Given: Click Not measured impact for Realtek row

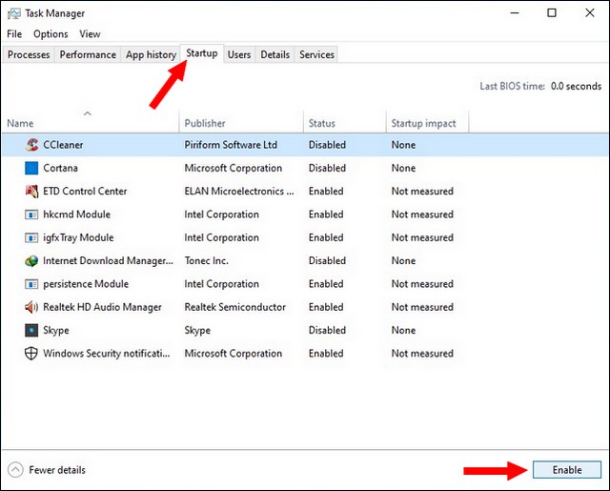Looking at the screenshot, I should click(x=422, y=307).
